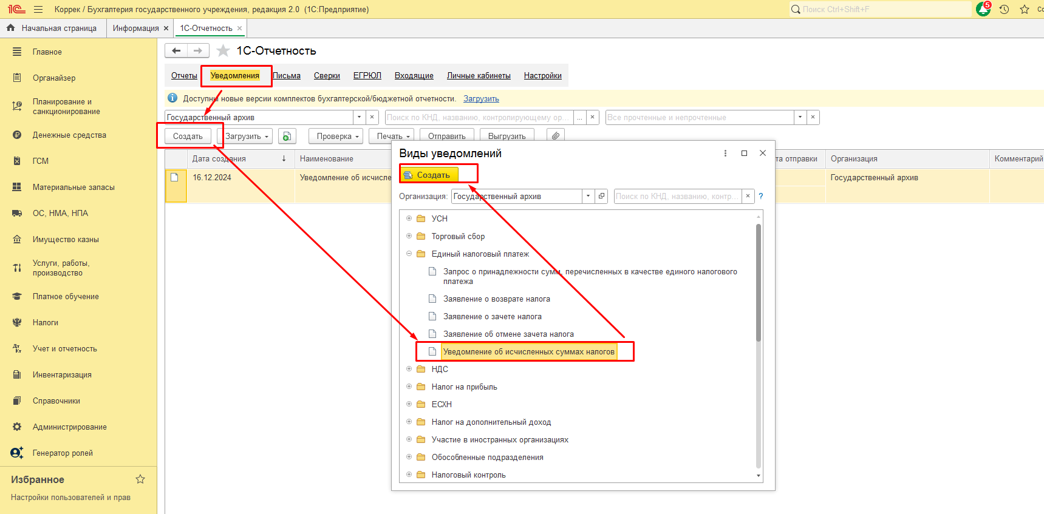Click the Загрузить link in the info bar
1044x514 pixels.
[481, 98]
